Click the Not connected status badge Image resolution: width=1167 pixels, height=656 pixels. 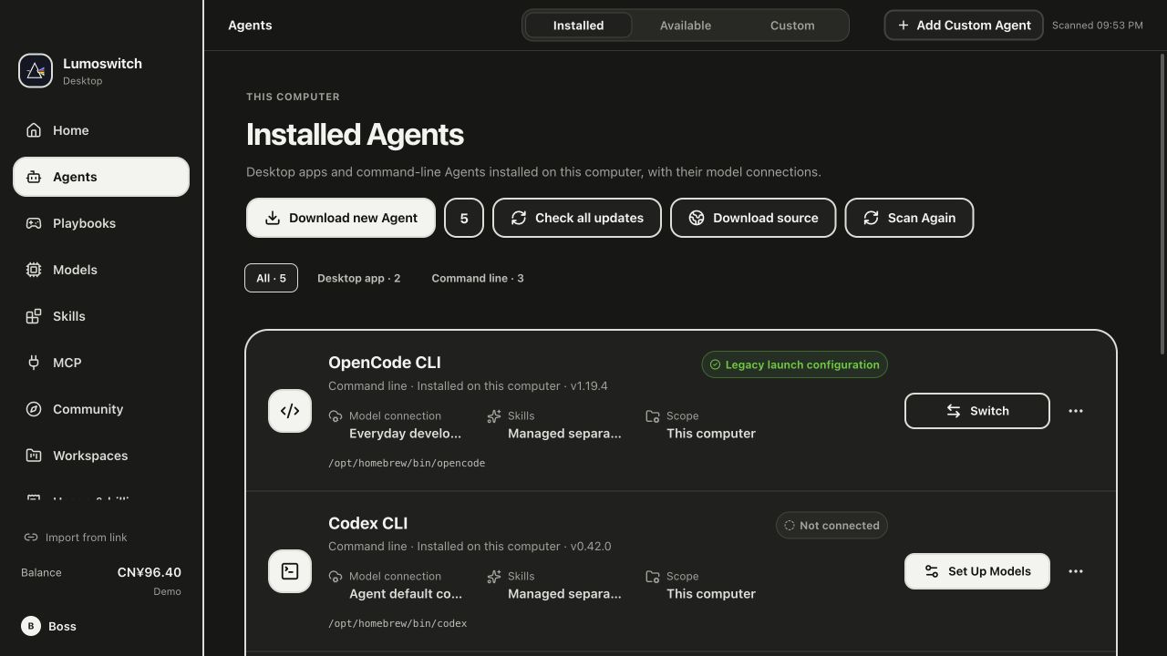[x=831, y=525]
